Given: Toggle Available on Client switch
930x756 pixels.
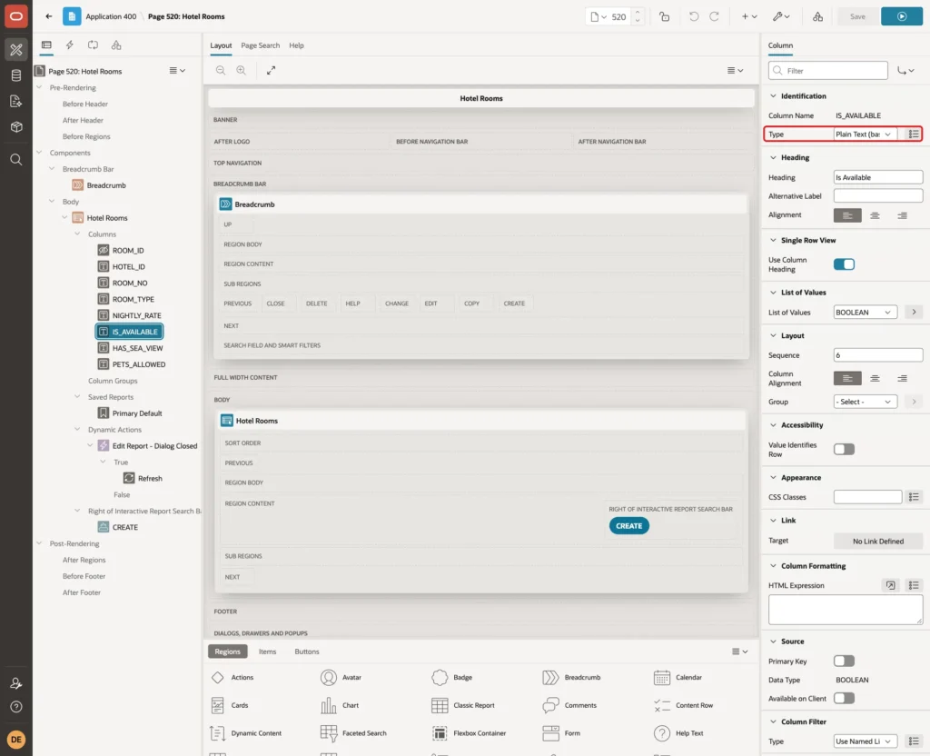Looking at the screenshot, I should click(844, 699).
